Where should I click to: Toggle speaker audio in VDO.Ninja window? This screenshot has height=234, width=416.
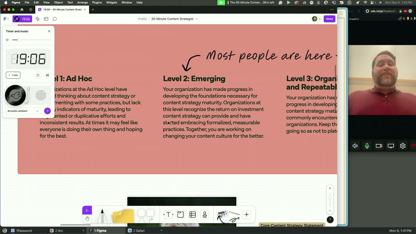pyautogui.click(x=355, y=146)
